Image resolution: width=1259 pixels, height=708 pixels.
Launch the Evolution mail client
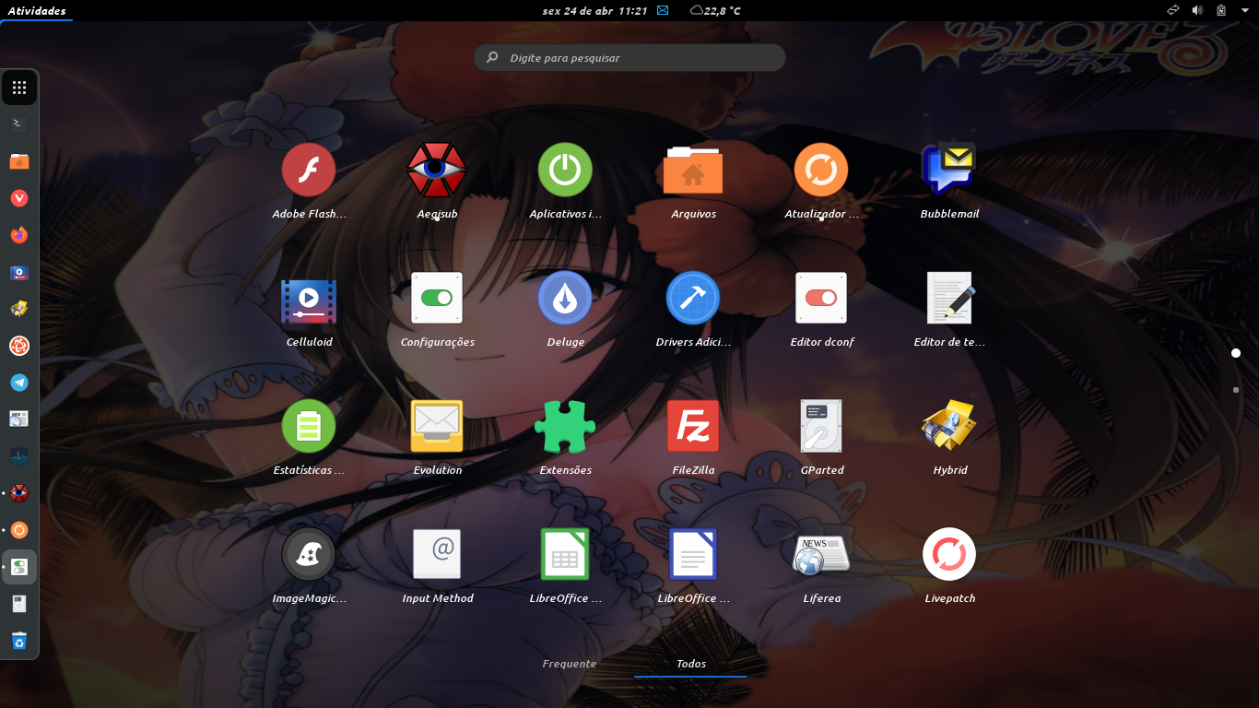[437, 426]
